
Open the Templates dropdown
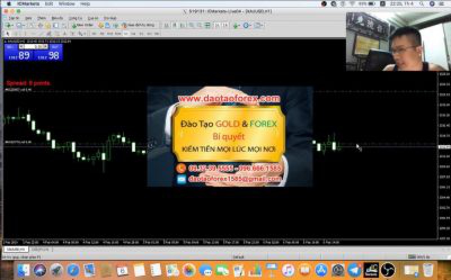click(x=259, y=25)
